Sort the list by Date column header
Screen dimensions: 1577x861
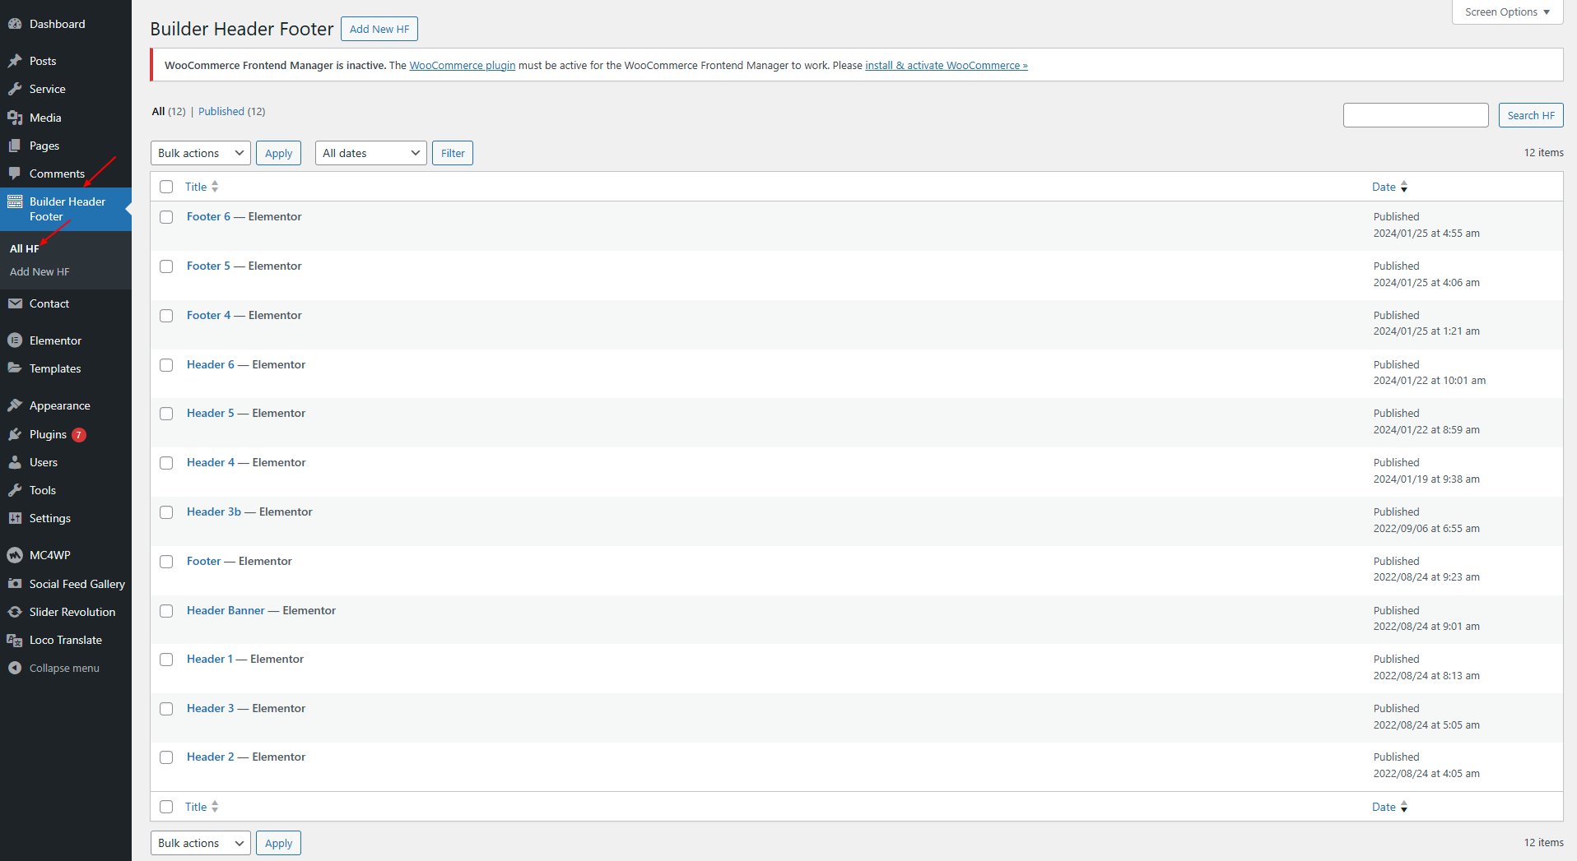(x=1384, y=187)
